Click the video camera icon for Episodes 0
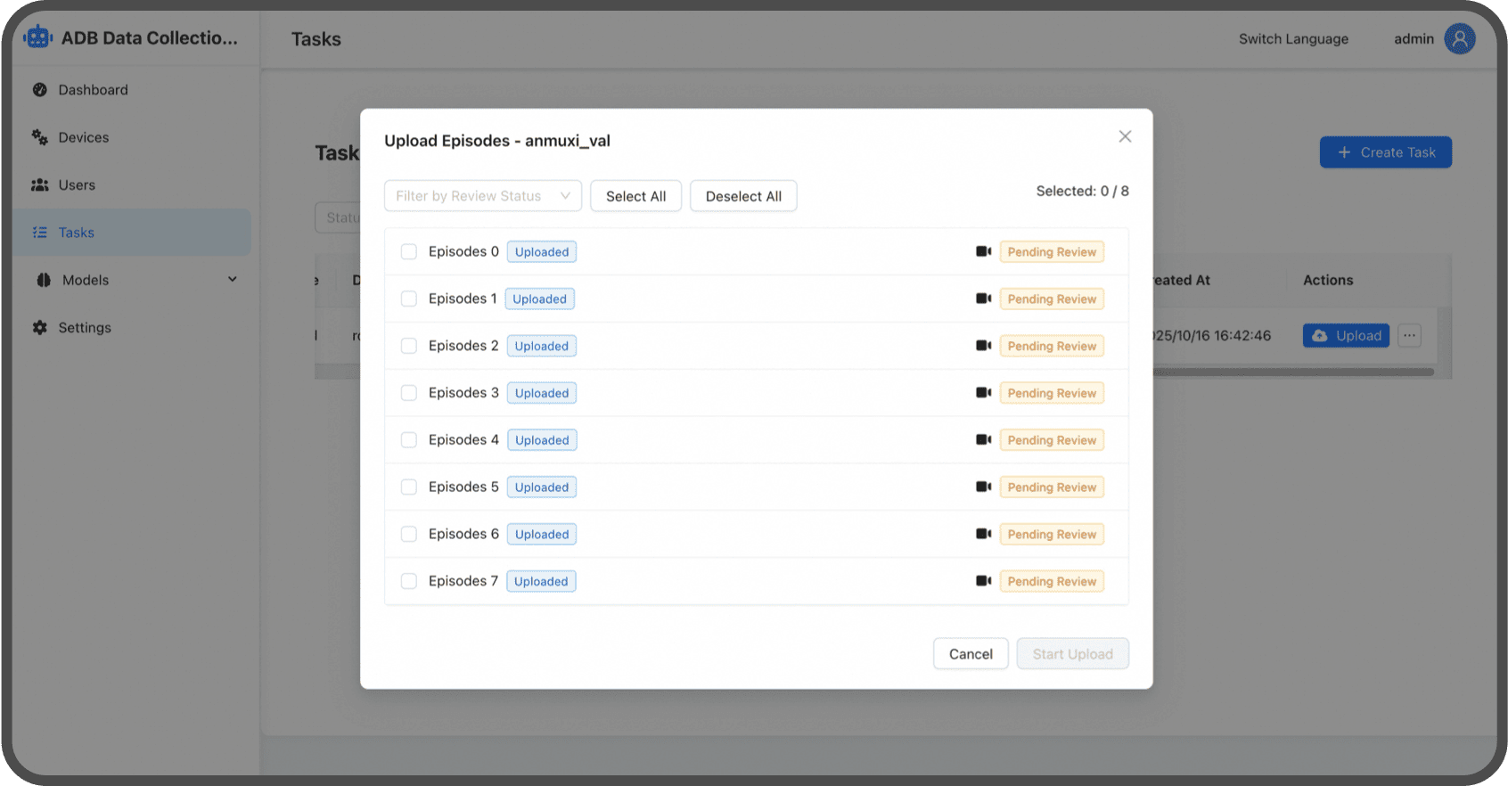This screenshot has width=1508, height=786. pyautogui.click(x=983, y=252)
